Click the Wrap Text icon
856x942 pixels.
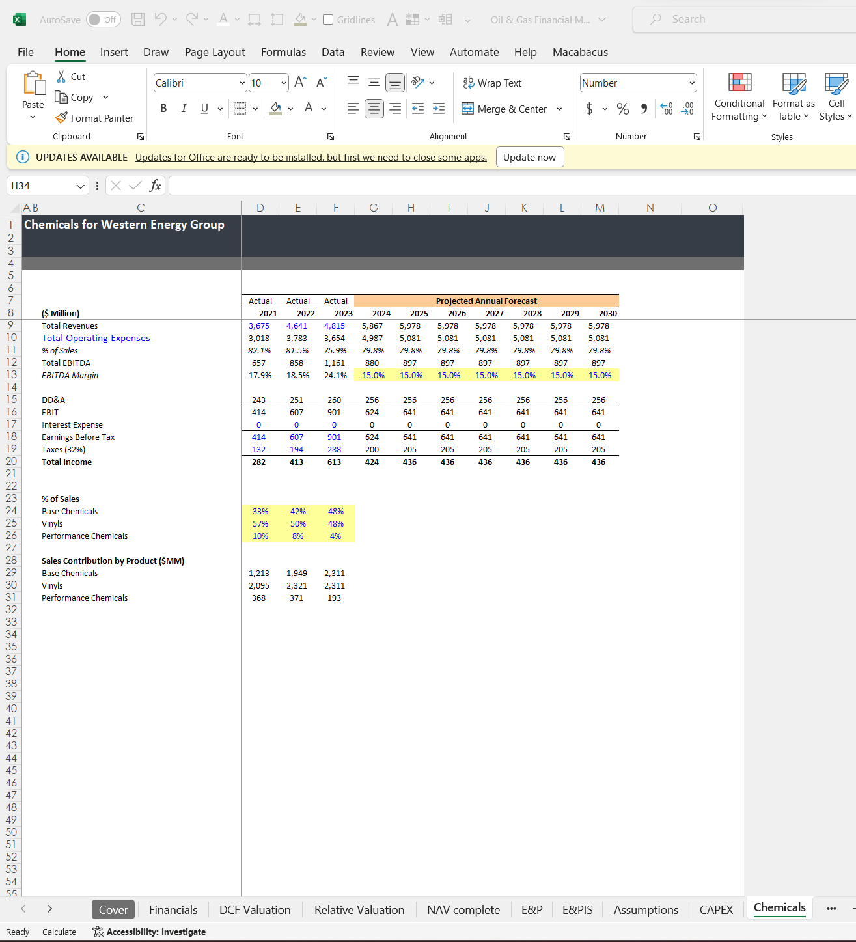[x=468, y=83]
